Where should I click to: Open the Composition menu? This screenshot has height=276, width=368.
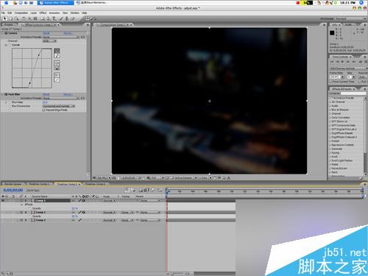(x=21, y=13)
